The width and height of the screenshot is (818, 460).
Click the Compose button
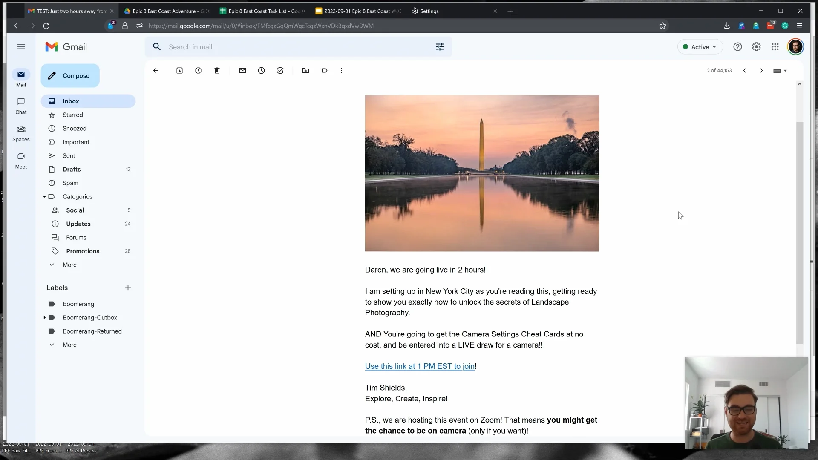click(x=70, y=76)
